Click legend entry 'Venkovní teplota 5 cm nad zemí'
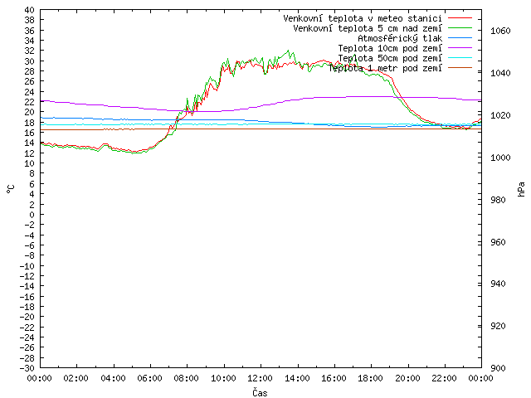Screen dimensions: 531x398 pyautogui.click(x=368, y=28)
